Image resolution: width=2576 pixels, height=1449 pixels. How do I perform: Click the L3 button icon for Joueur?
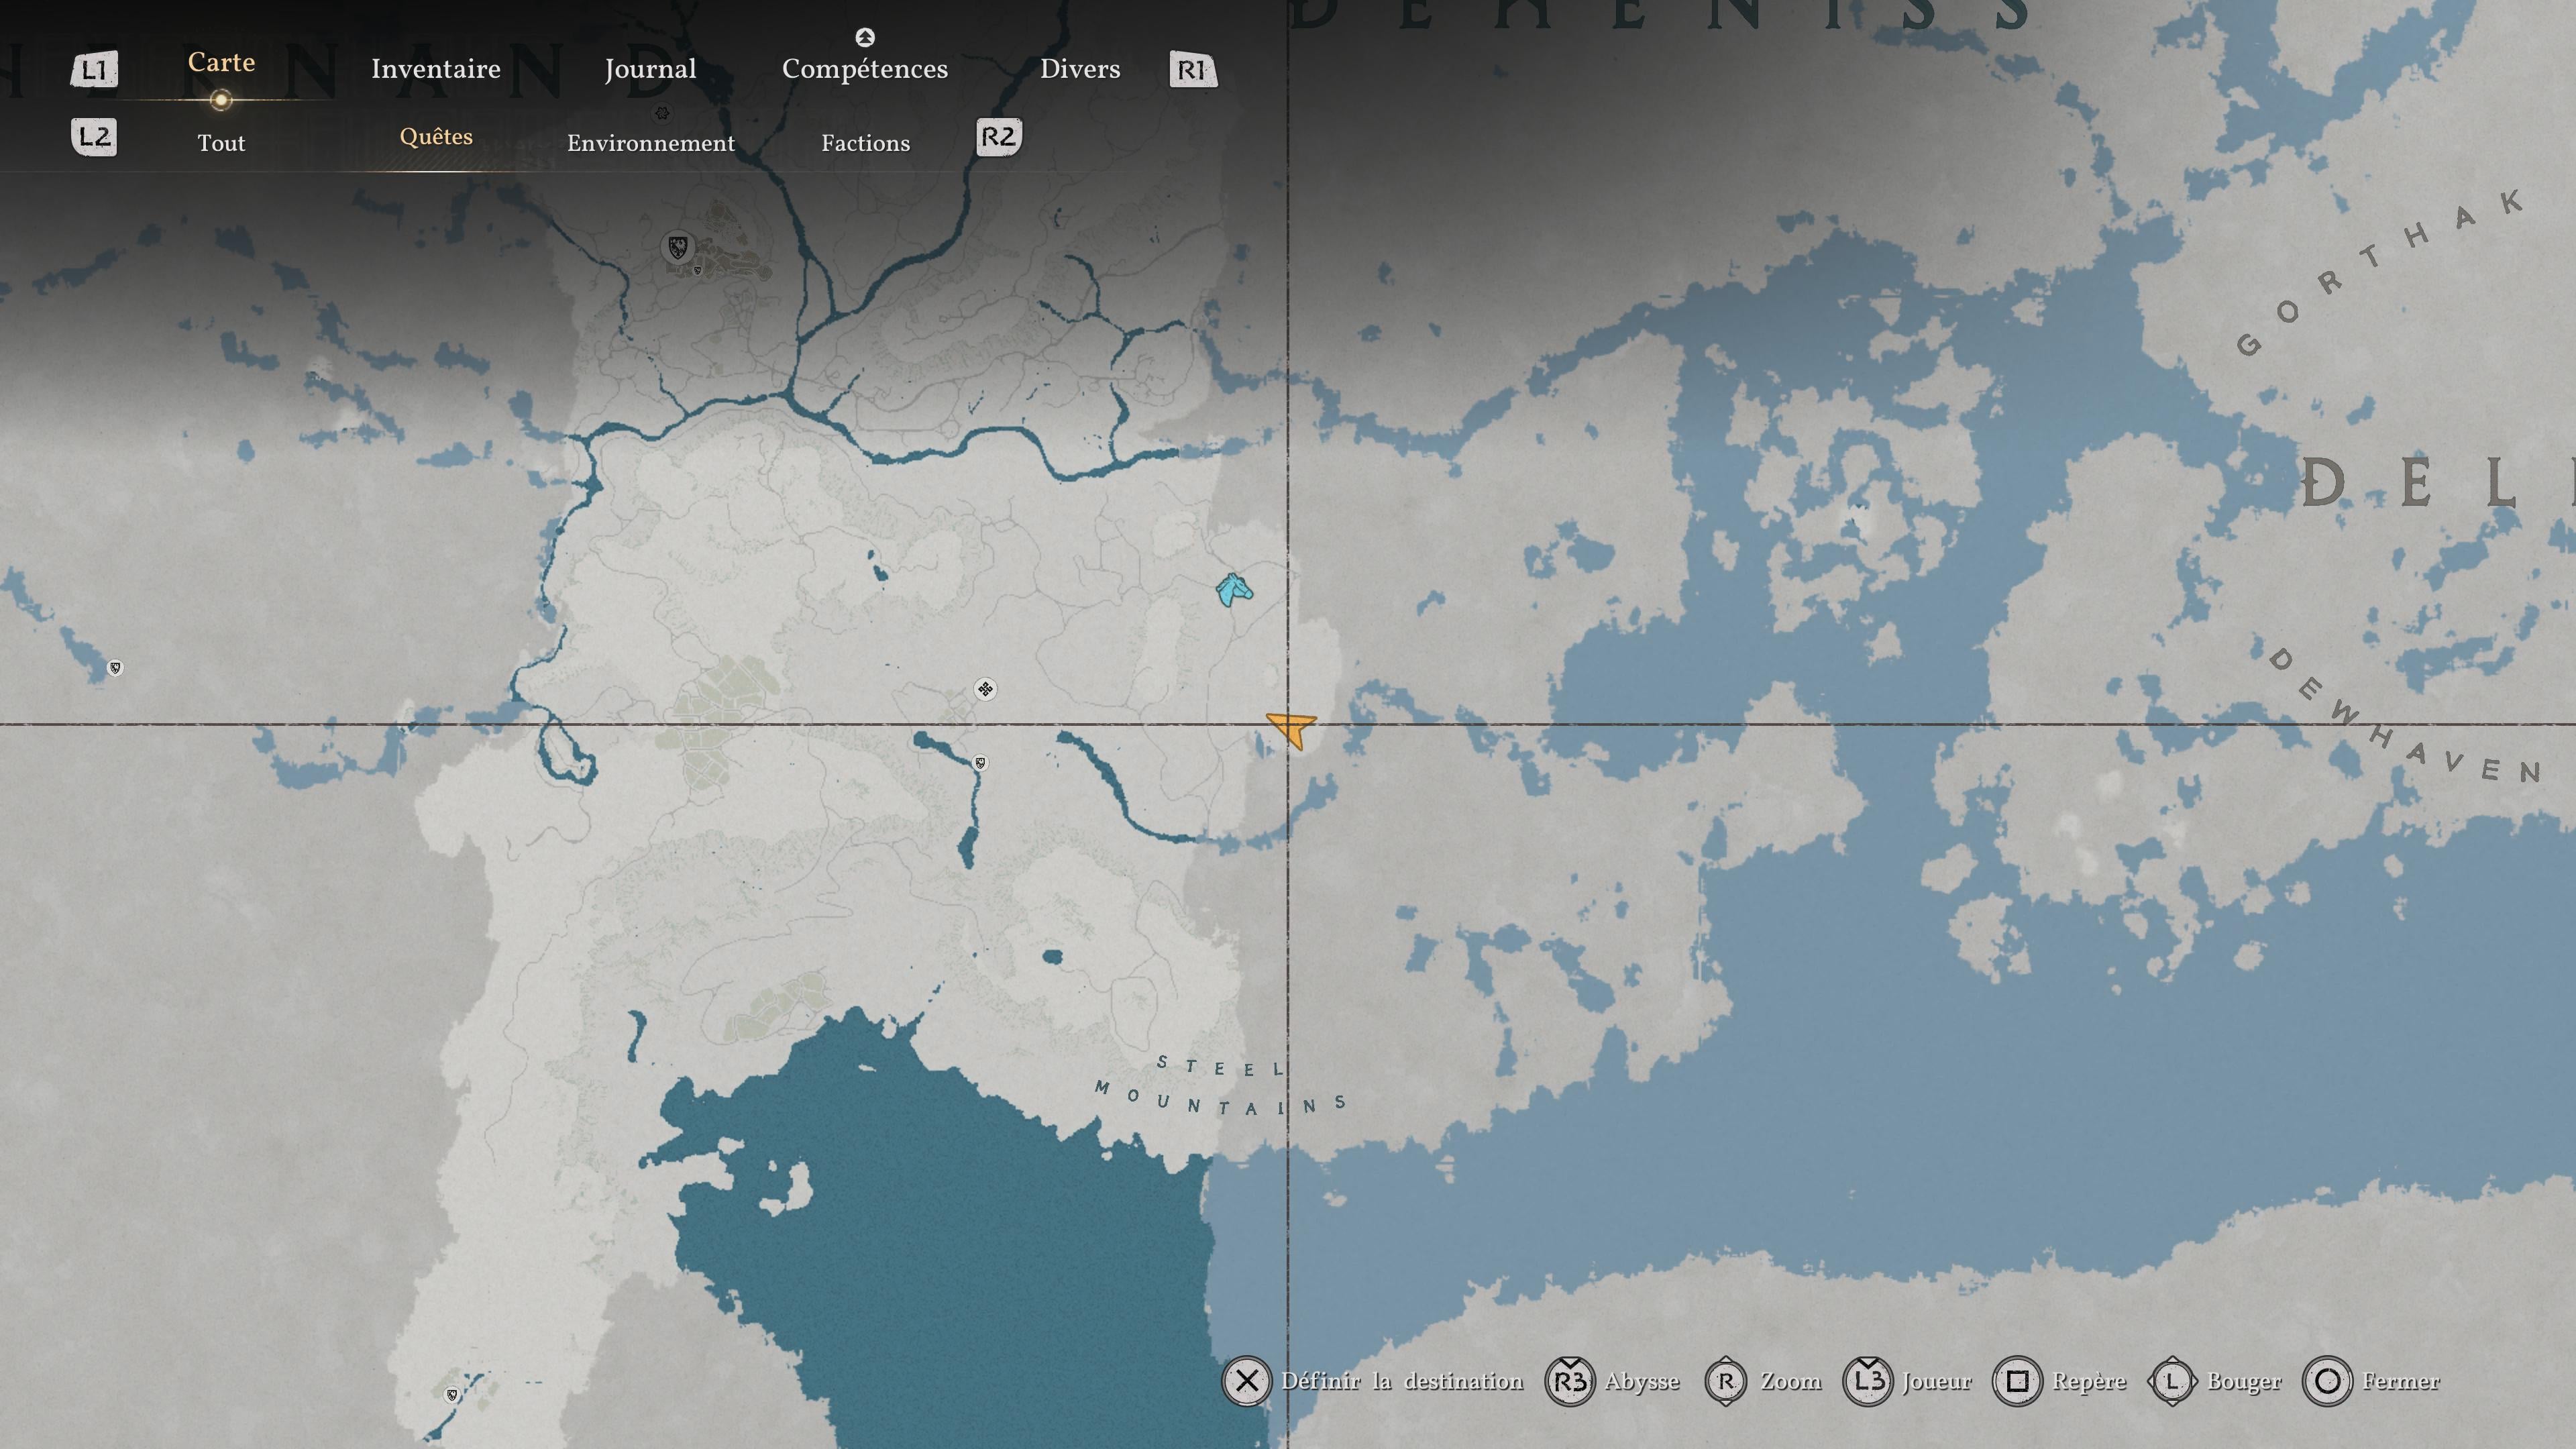[x=1867, y=1382]
